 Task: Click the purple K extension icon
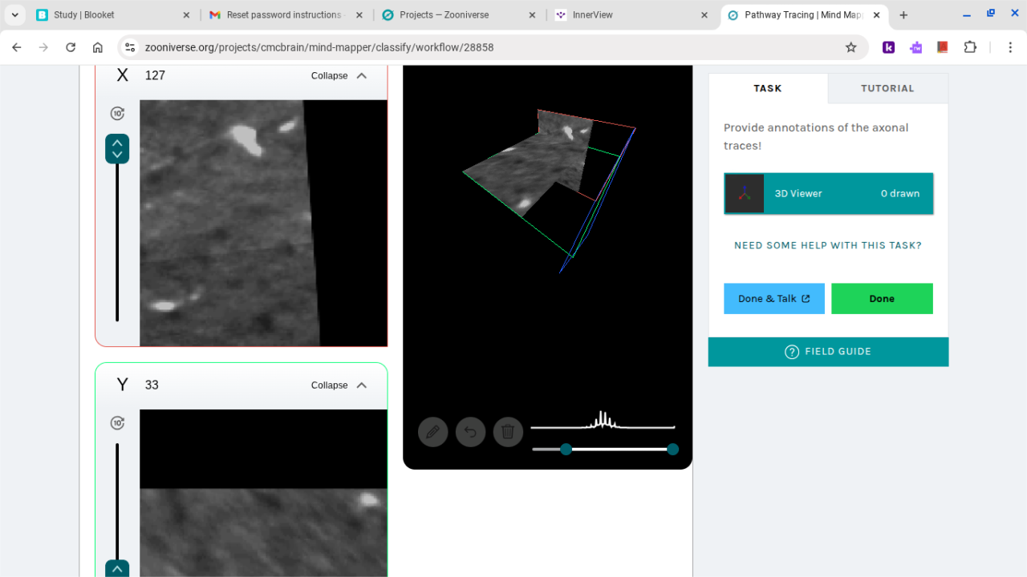tap(888, 47)
